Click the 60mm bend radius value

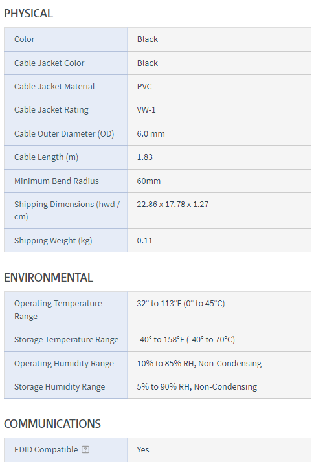(x=149, y=181)
